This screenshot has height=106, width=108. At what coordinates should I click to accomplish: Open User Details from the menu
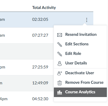pos(80,63)
